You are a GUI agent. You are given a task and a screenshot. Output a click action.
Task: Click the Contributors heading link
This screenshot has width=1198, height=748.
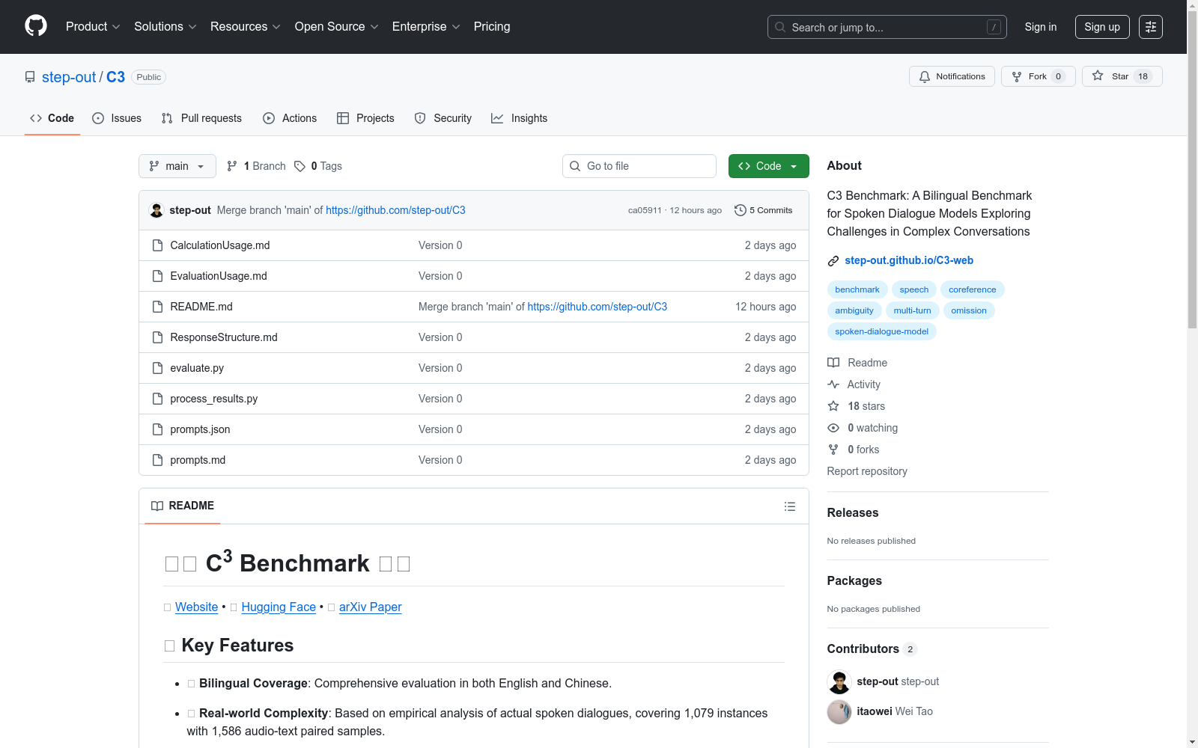(872, 649)
